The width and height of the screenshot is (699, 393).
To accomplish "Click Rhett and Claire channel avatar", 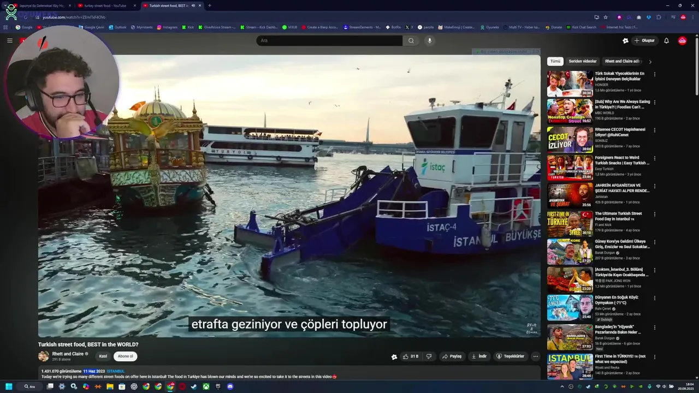I will pyautogui.click(x=43, y=356).
